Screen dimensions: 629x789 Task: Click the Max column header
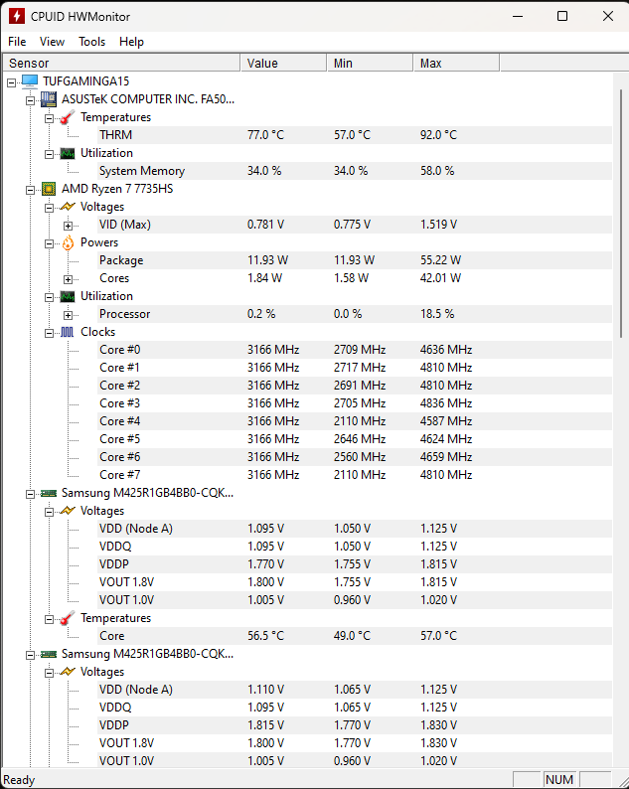tap(456, 63)
